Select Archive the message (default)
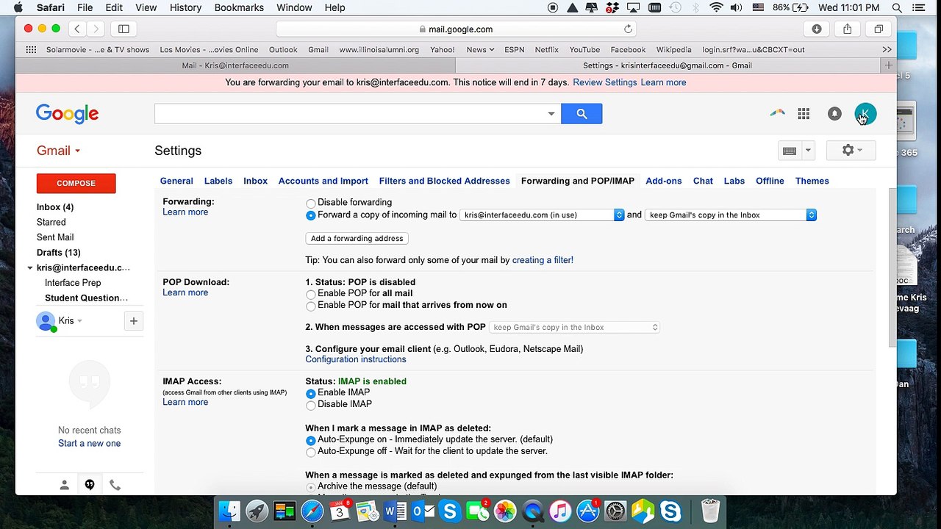The height and width of the screenshot is (529, 941). pos(310,487)
